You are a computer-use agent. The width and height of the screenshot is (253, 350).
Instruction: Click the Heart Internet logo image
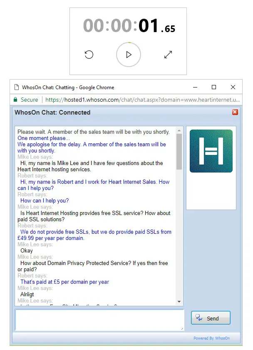click(x=211, y=151)
